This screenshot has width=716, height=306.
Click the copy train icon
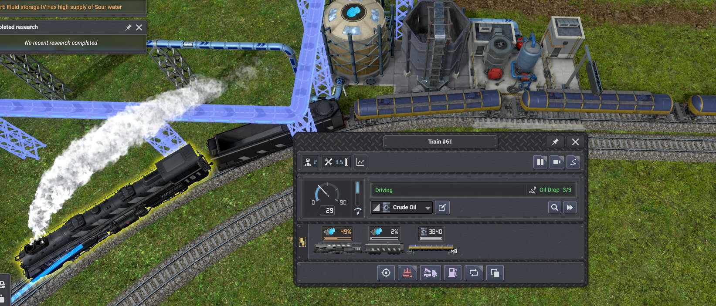click(495, 273)
